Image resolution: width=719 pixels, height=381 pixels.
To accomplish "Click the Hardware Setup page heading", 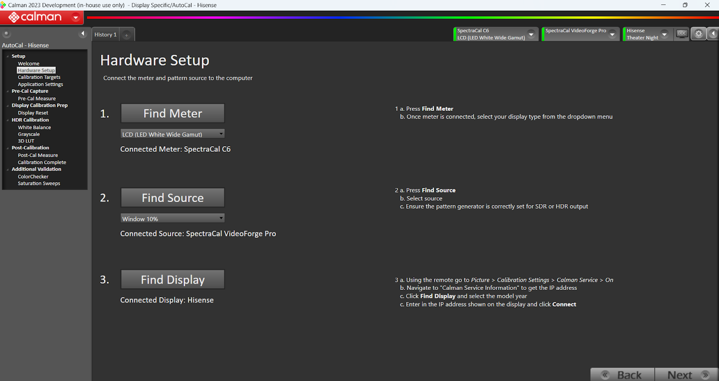I will pos(155,60).
